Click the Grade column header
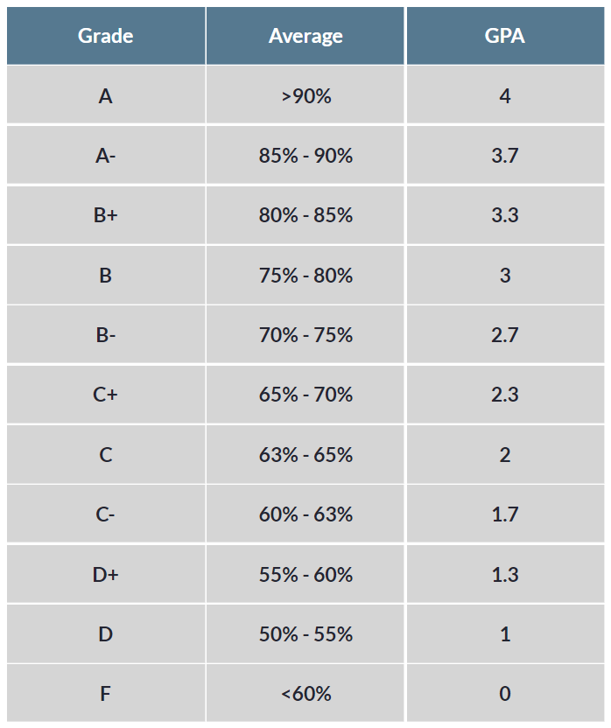 point(105,36)
